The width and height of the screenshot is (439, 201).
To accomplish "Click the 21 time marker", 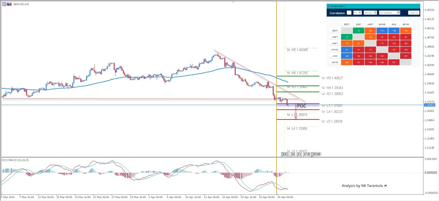I will point(300,154).
